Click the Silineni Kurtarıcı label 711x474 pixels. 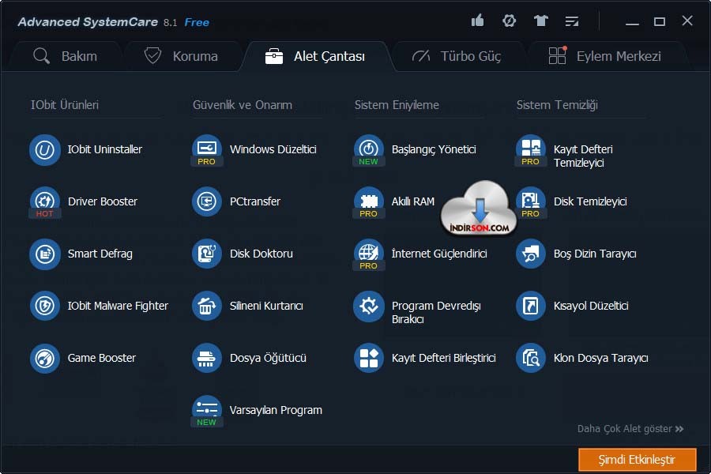266,307
